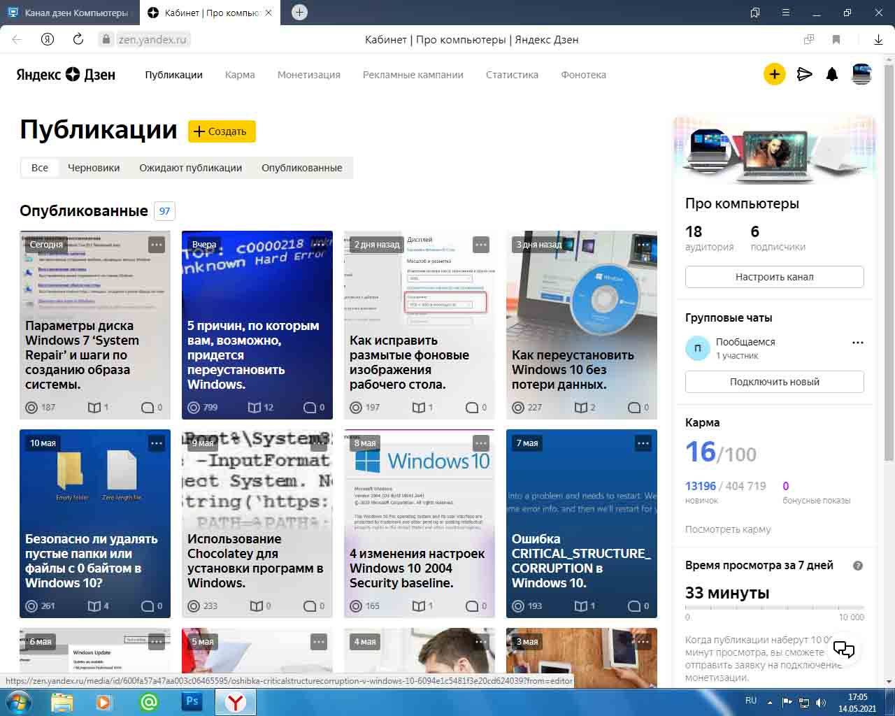Viewport: 895px width, 716px height.
Task: Open three-dot menu for Пообщаемся chat
Action: pyautogui.click(x=858, y=343)
